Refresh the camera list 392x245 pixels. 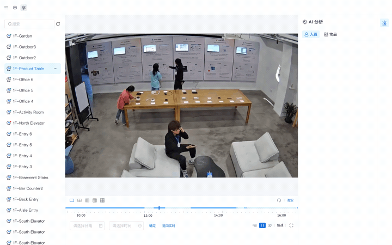58,24
